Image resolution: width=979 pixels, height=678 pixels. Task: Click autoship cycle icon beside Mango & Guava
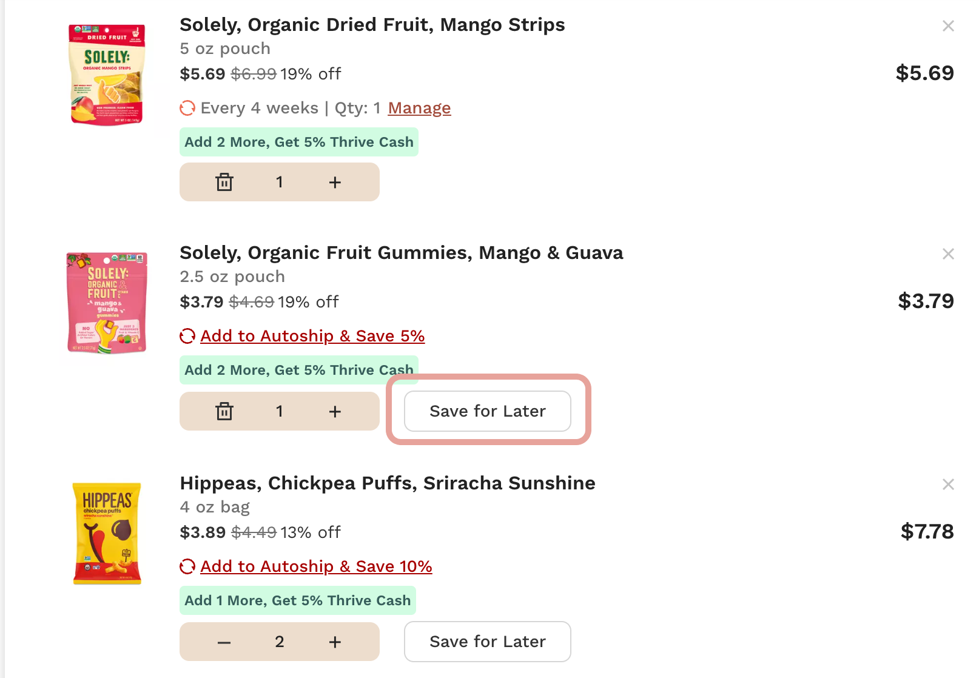pyautogui.click(x=187, y=336)
